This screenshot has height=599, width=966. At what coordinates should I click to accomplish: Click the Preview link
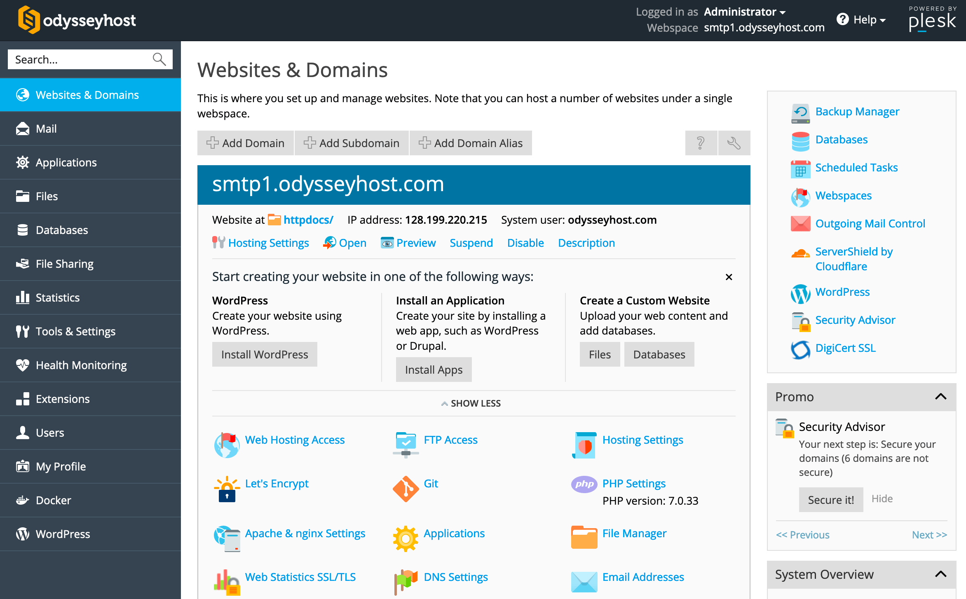pyautogui.click(x=408, y=243)
